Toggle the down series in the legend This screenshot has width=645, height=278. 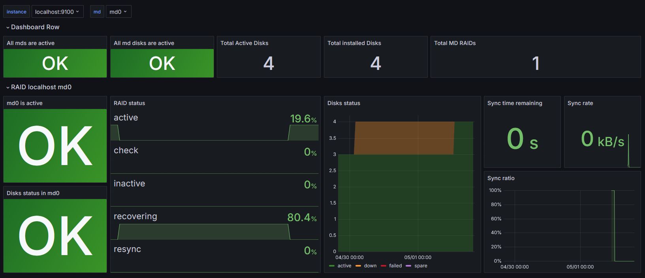[370, 266]
